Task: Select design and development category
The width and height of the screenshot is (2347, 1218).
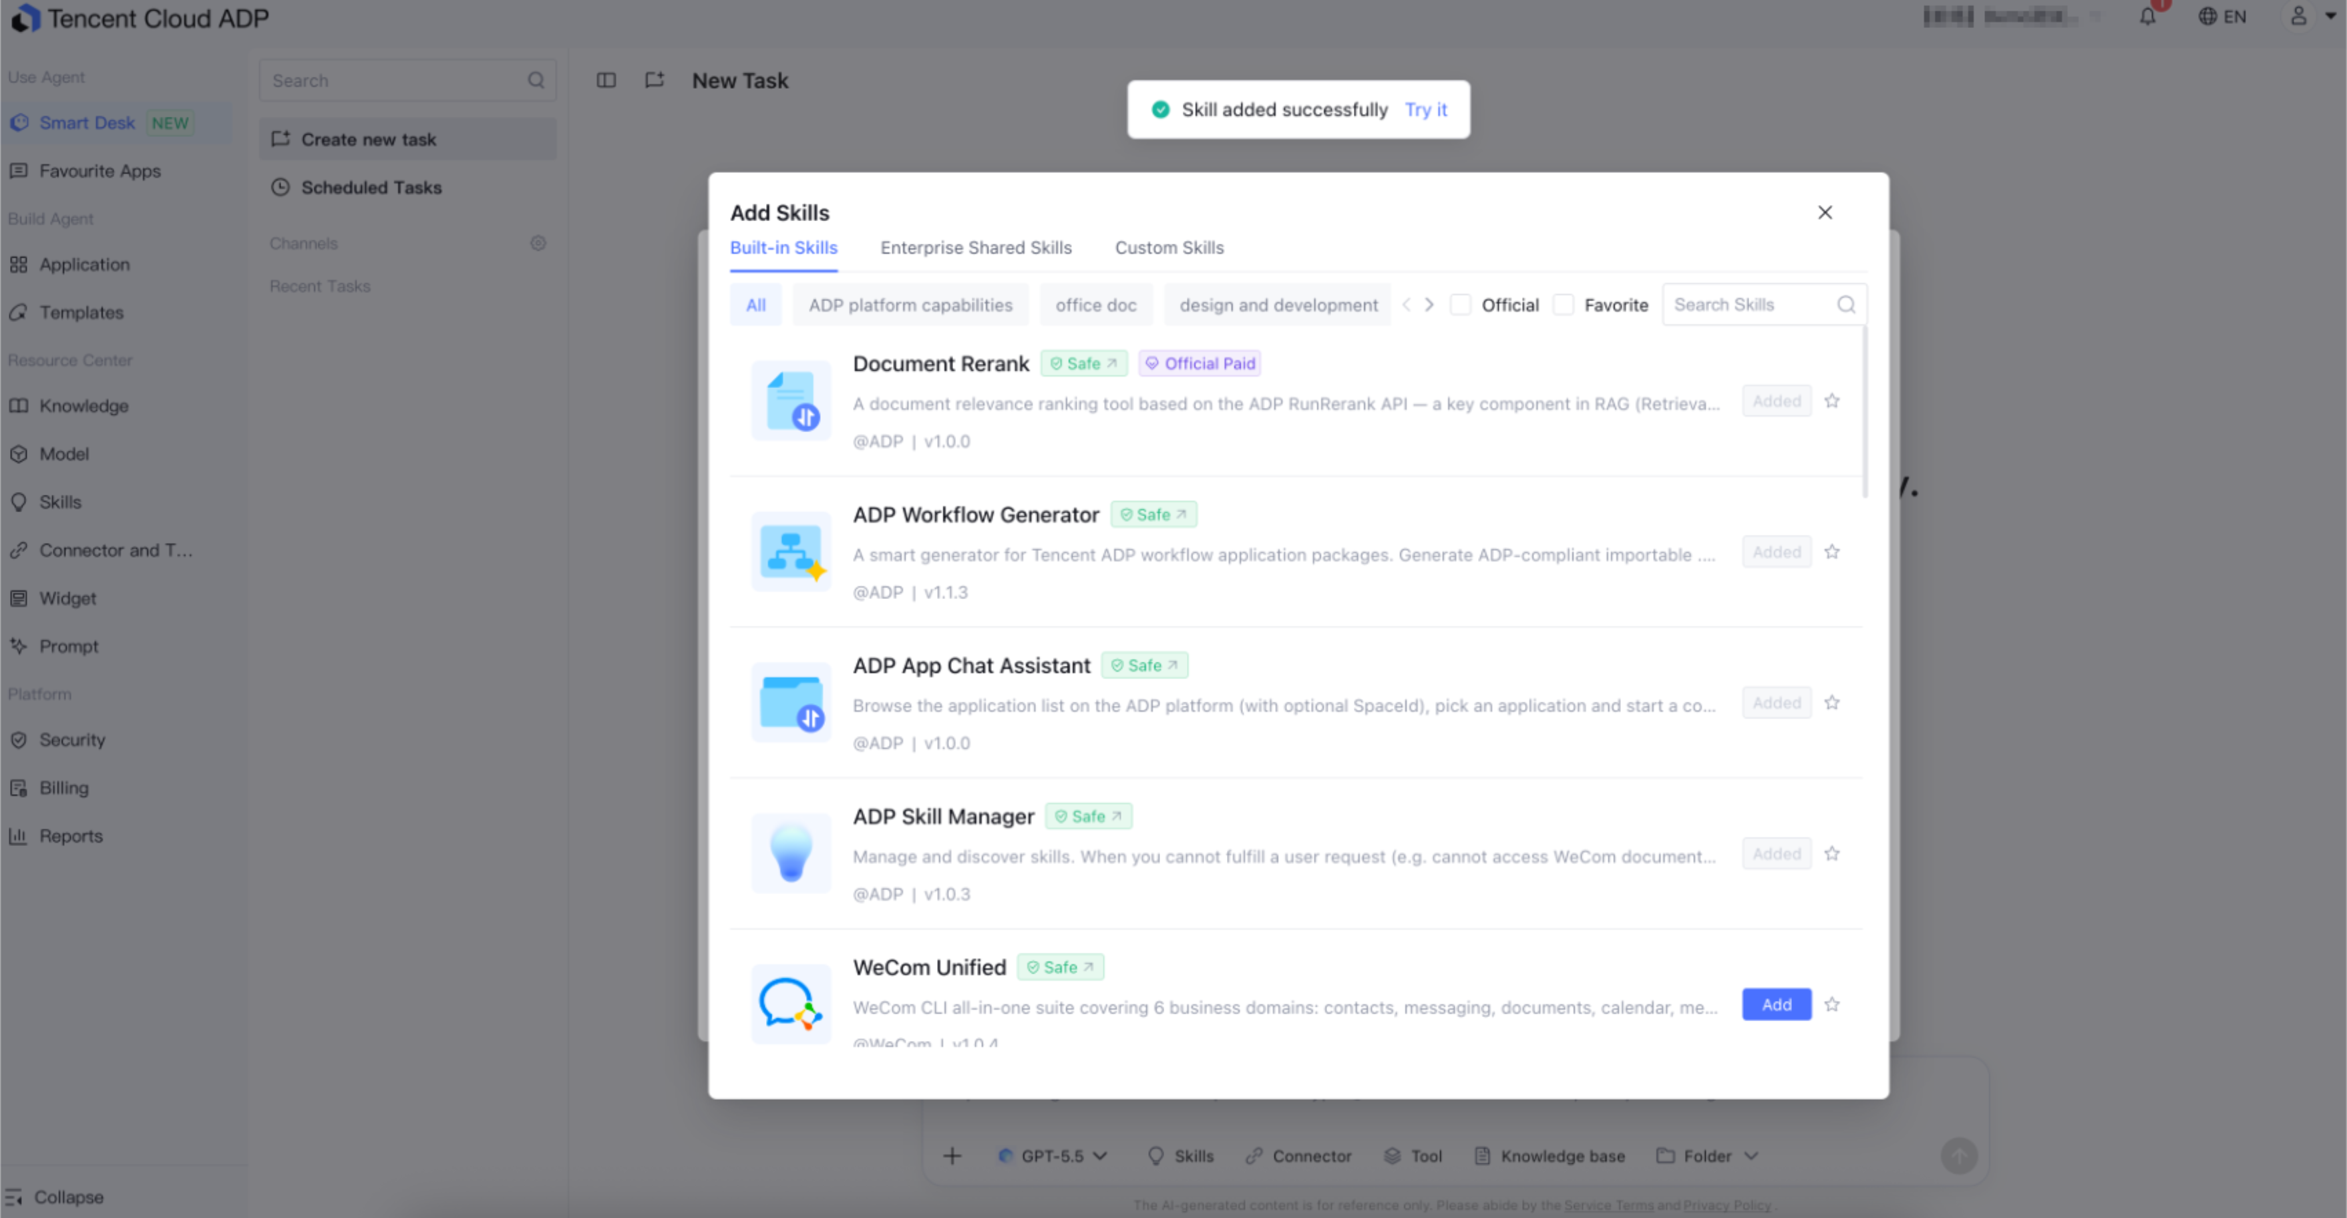Action: click(x=1278, y=305)
